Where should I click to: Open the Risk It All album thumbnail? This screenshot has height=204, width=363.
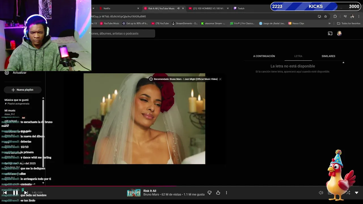click(134, 193)
